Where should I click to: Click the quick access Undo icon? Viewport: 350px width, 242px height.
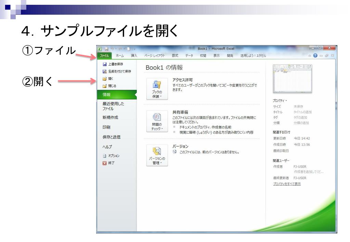pyautogui.click(x=113, y=49)
